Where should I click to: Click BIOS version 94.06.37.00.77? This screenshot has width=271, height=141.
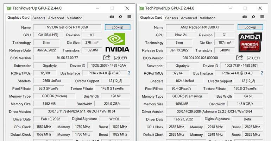(67, 58)
